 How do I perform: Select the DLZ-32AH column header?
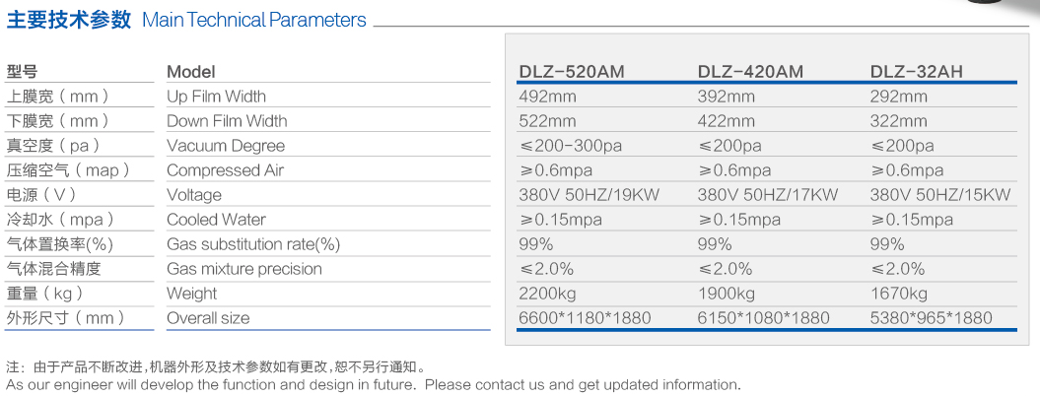click(x=916, y=72)
